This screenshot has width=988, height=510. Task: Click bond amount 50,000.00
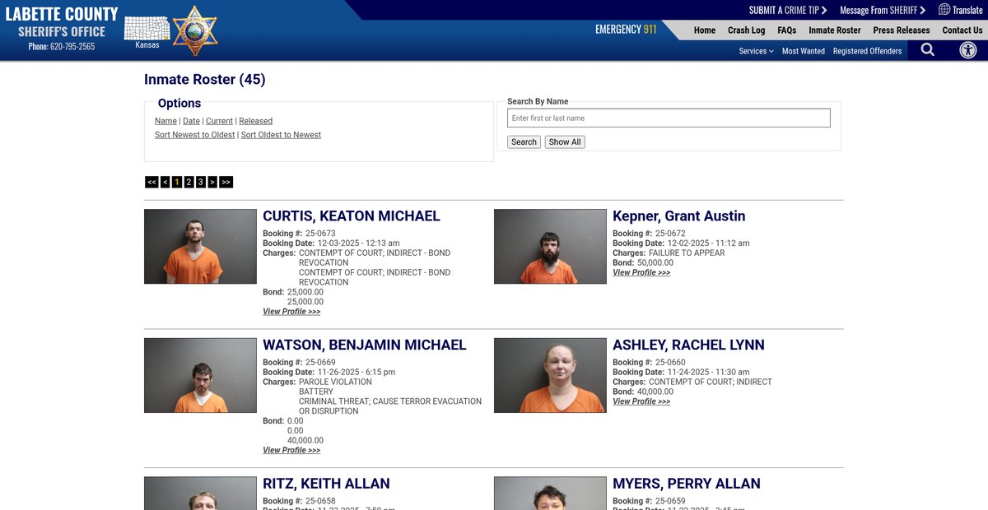[655, 263]
